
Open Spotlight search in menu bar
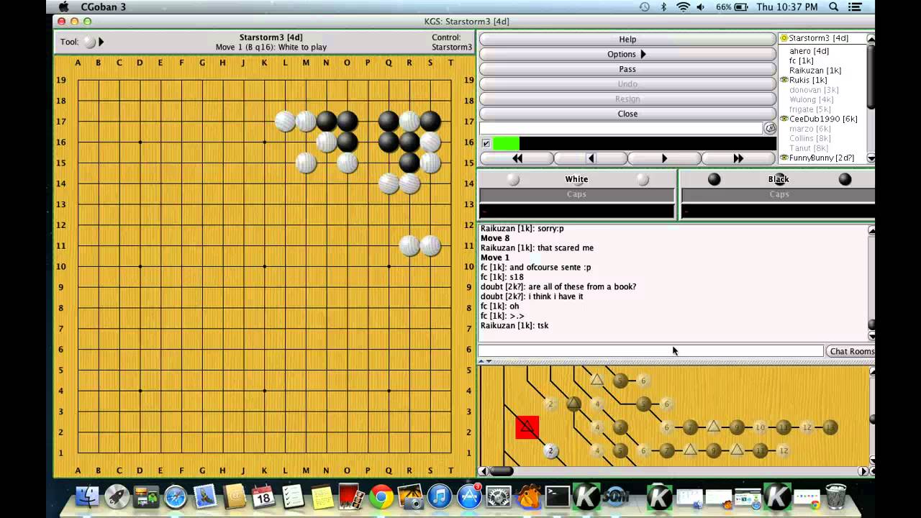tap(834, 7)
